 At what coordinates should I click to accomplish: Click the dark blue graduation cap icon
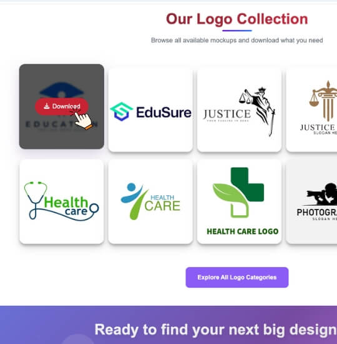click(62, 90)
